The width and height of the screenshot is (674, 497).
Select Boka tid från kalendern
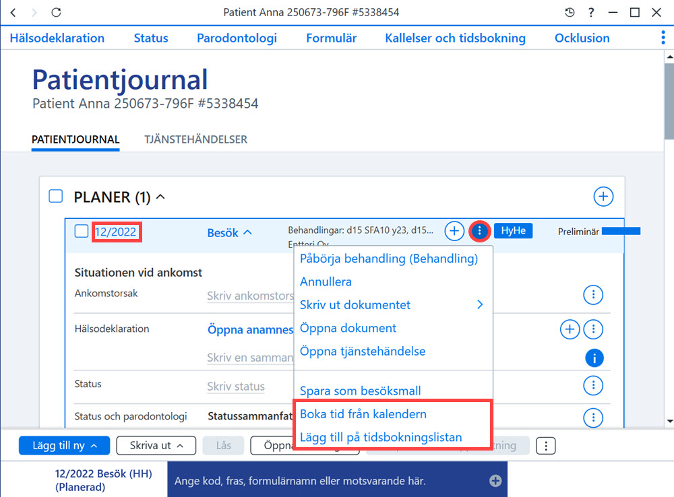coord(363,414)
